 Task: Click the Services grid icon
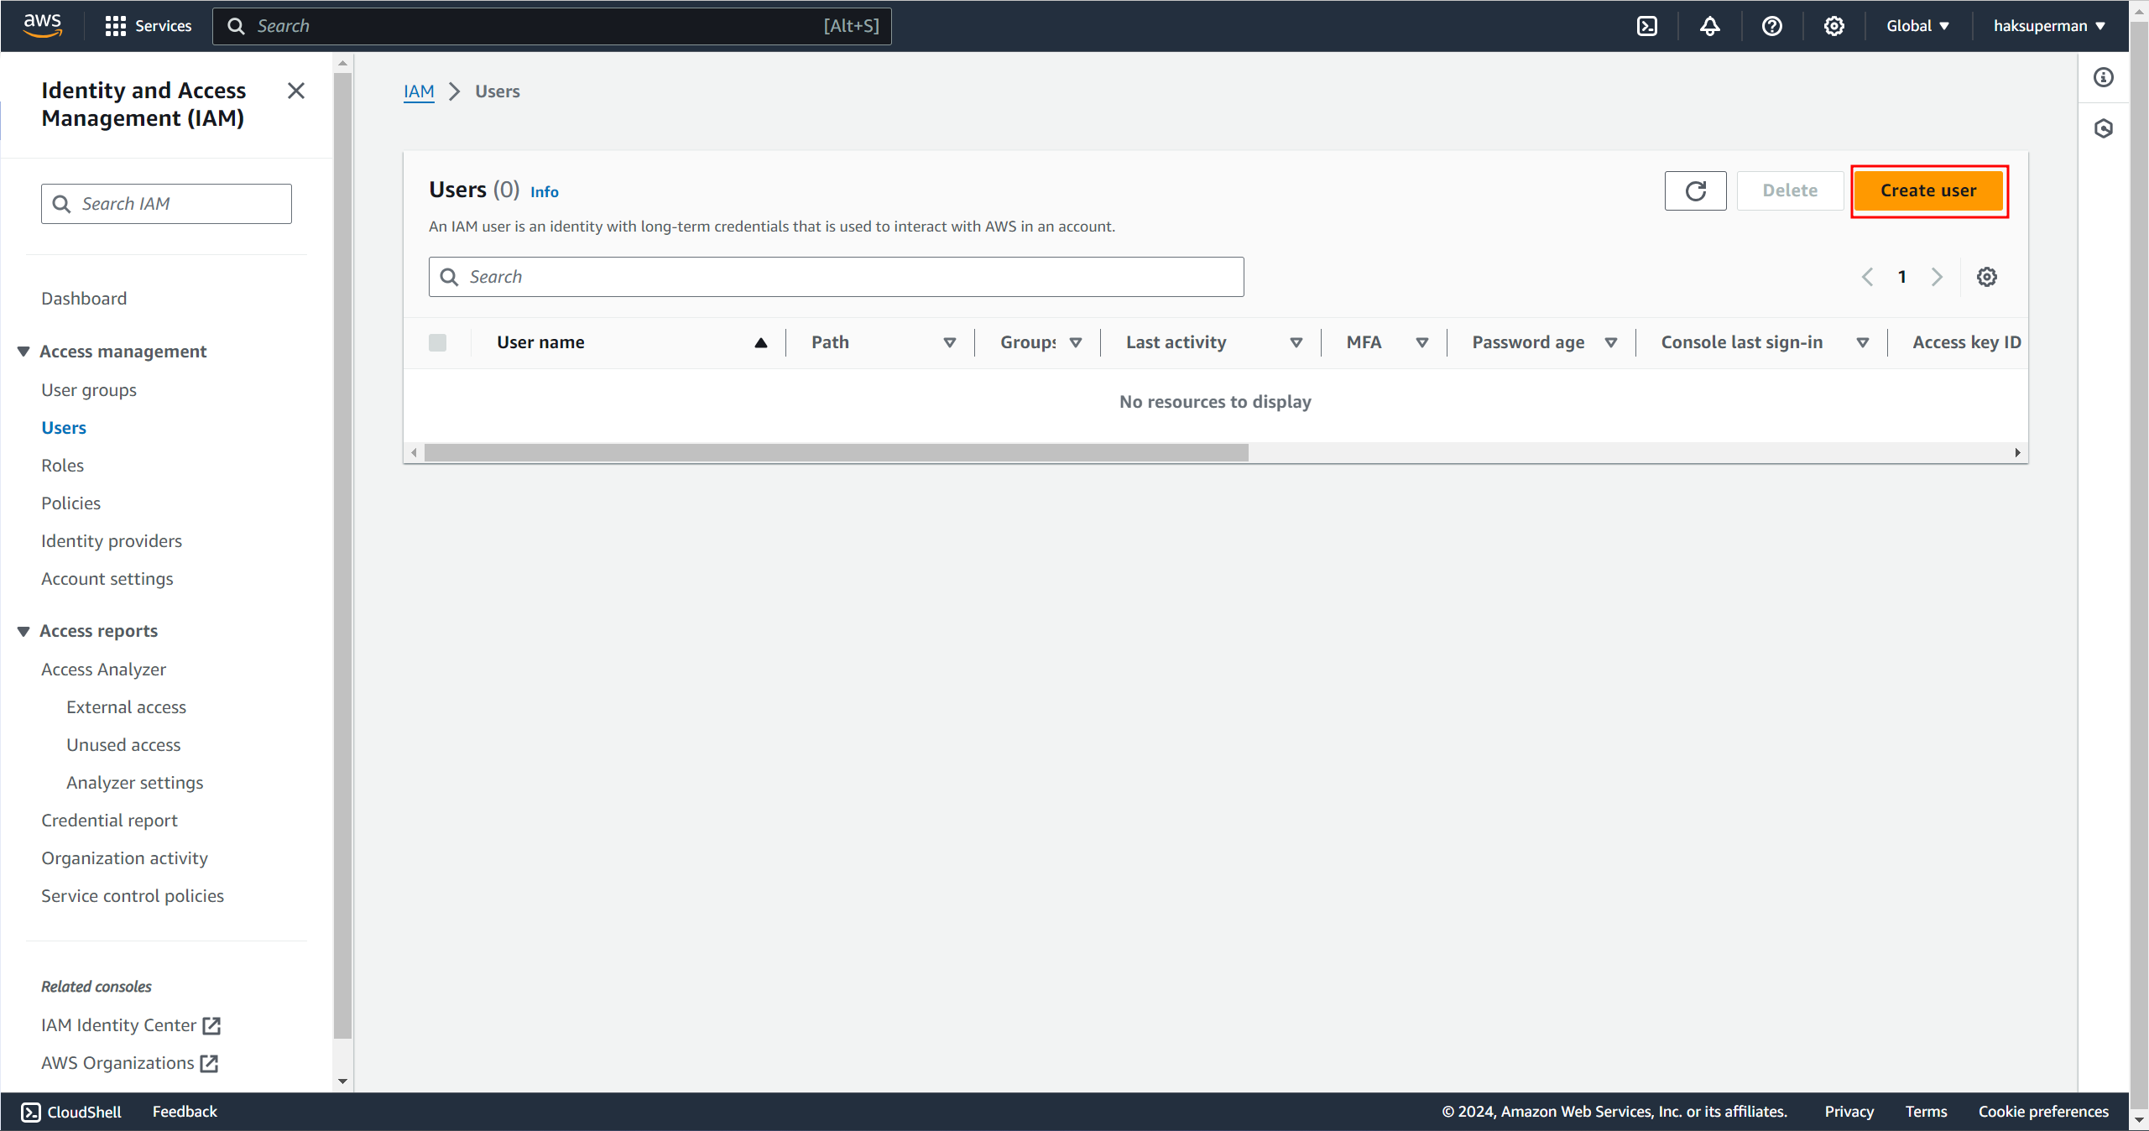pyautogui.click(x=115, y=26)
